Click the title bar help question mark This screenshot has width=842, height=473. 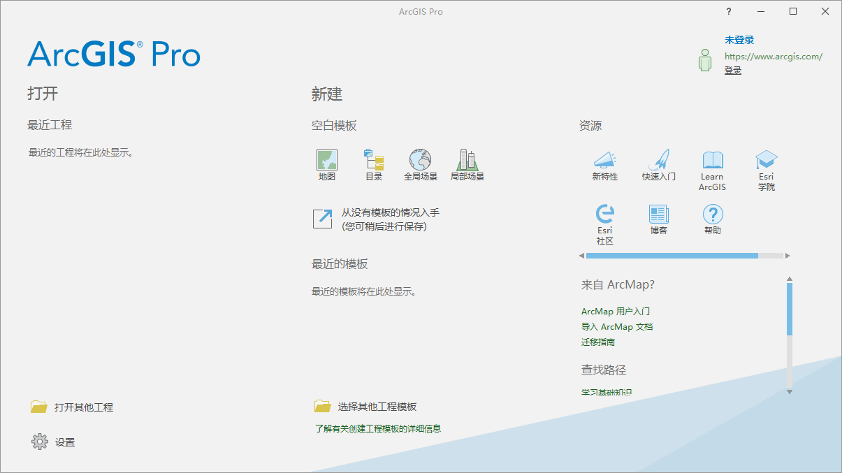click(729, 11)
